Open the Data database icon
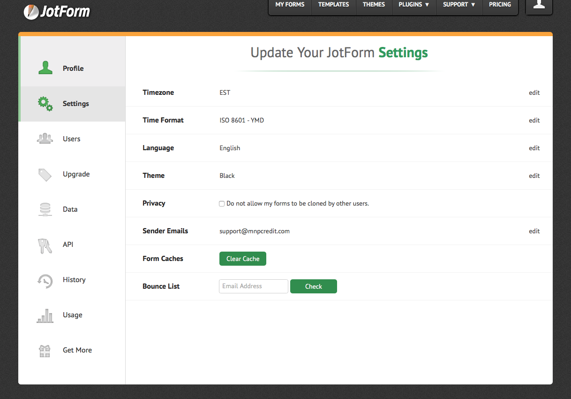 coord(45,209)
